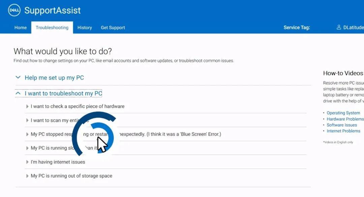Click the SupportAssist title text
Viewport: 364px width, 197px height.
click(x=53, y=10)
